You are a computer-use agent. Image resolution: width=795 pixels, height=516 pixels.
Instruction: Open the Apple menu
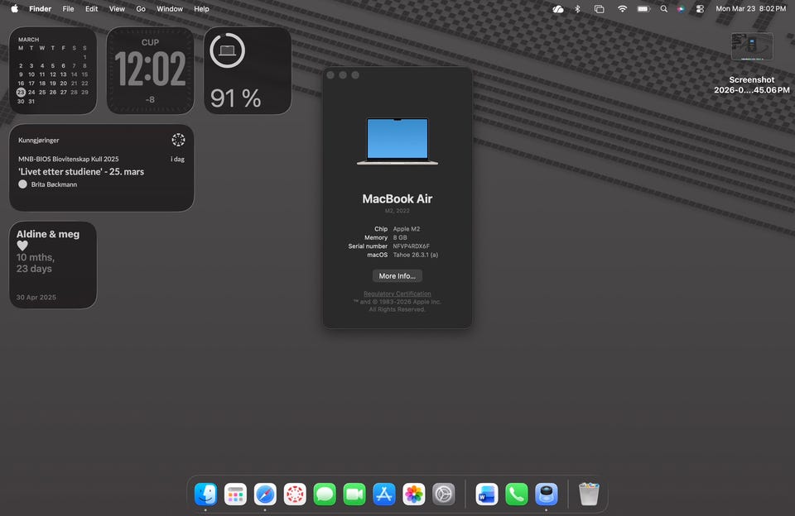(14, 9)
